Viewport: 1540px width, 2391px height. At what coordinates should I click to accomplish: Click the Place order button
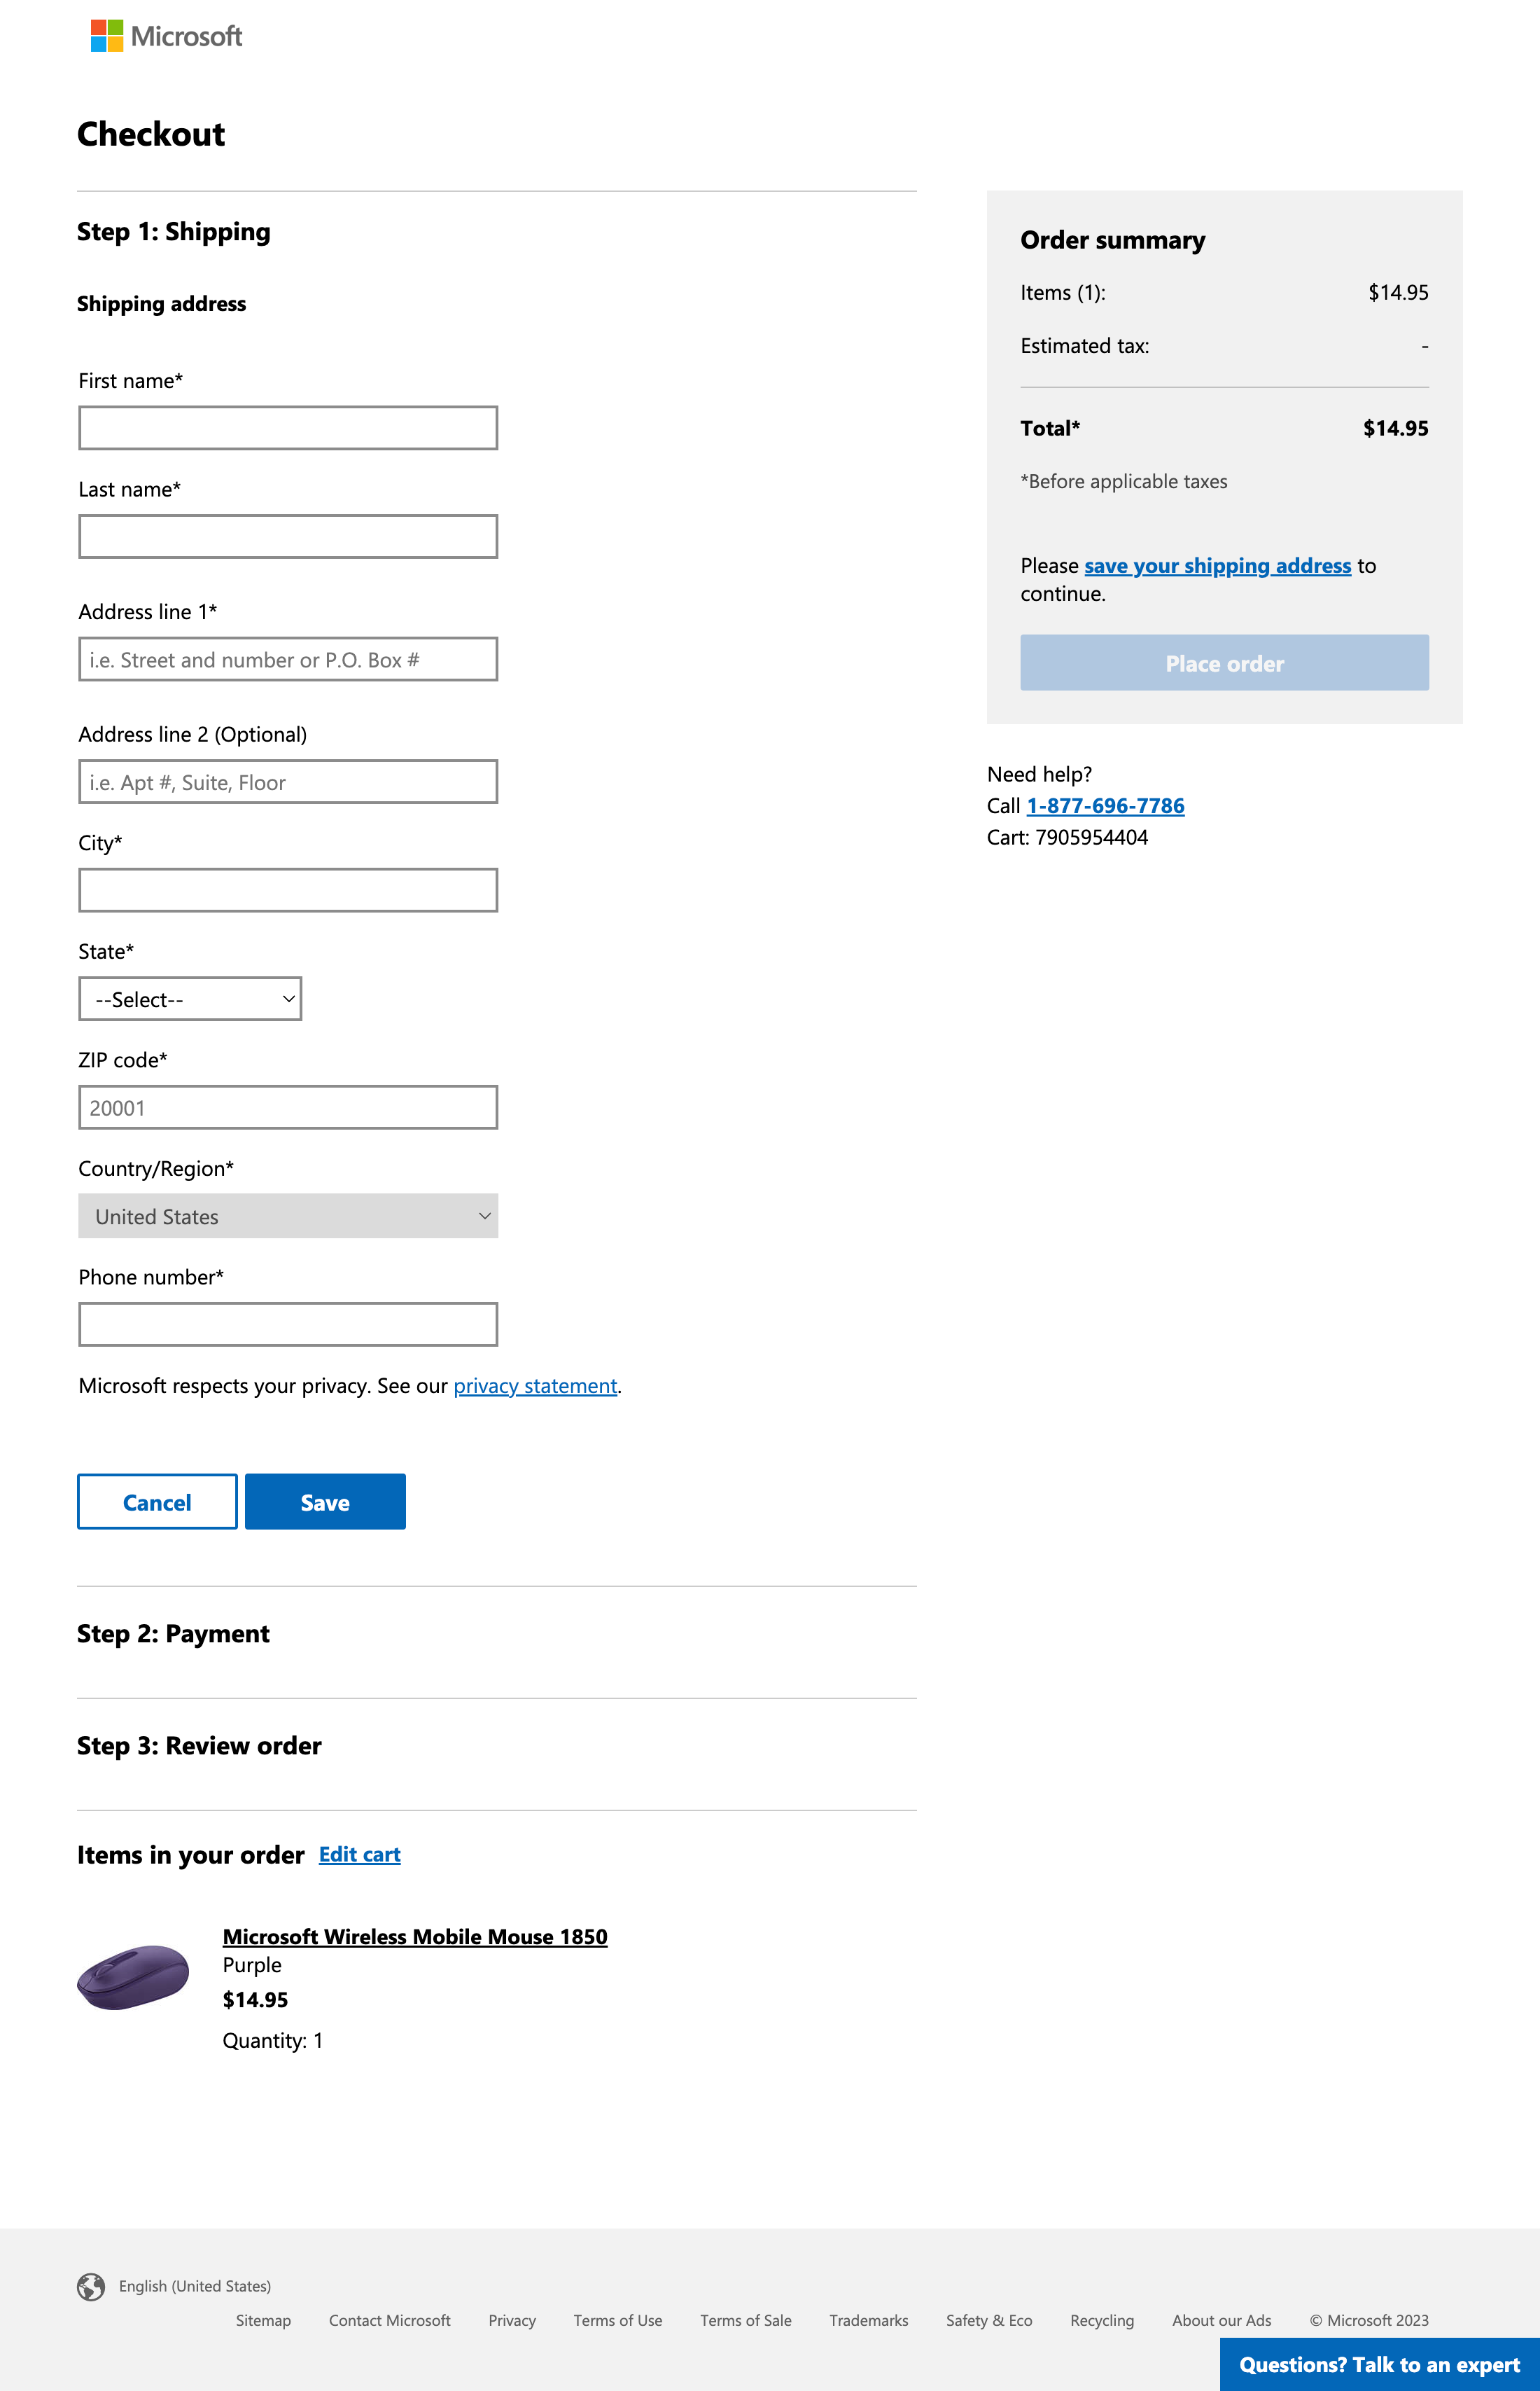[1223, 663]
